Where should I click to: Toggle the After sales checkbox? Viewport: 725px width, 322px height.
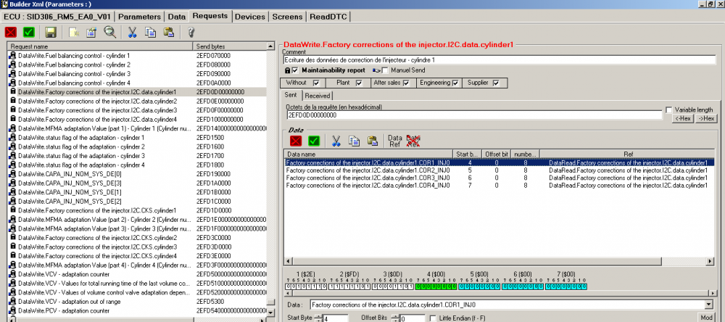pos(406,83)
